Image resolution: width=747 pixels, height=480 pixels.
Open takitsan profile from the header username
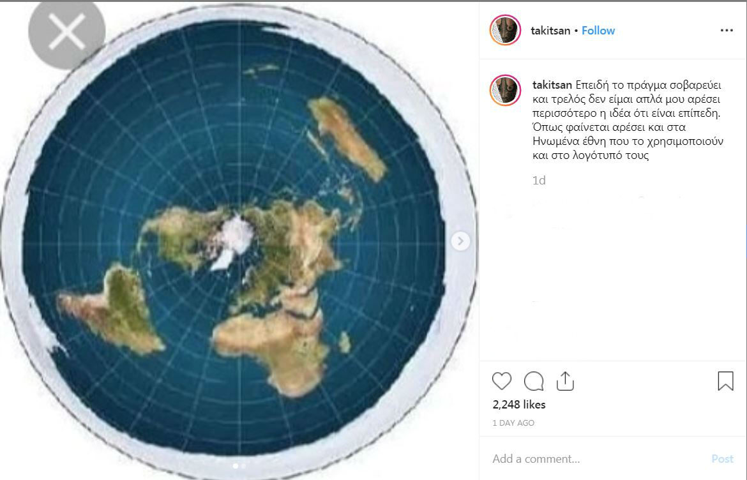pos(550,31)
